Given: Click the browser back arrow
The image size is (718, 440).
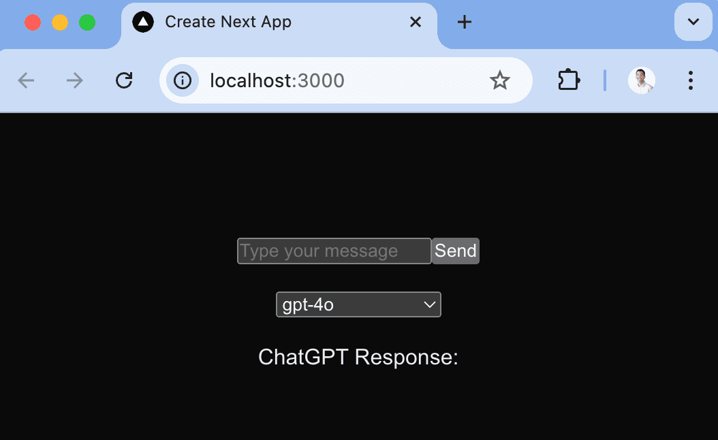Looking at the screenshot, I should [x=26, y=80].
